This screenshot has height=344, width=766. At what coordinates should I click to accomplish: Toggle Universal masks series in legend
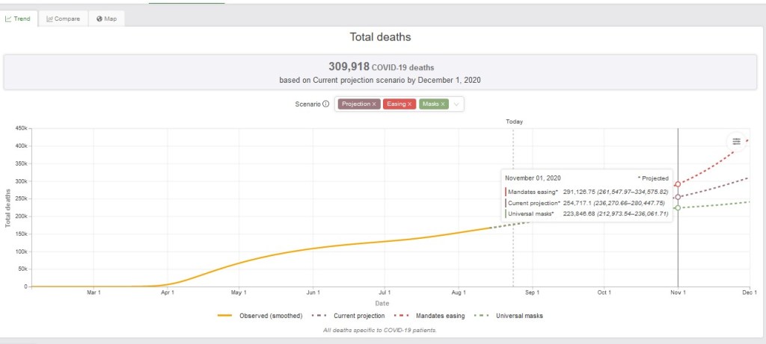coord(511,316)
